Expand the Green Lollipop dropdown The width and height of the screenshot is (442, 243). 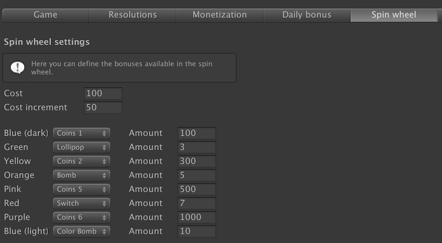81,147
